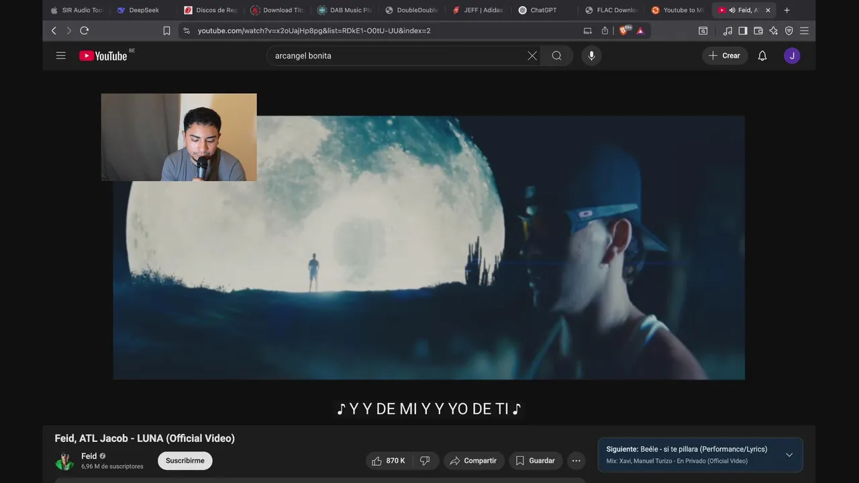Switch to the FLAC Download tab

tap(612, 10)
